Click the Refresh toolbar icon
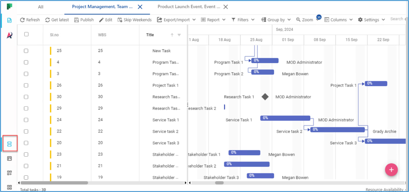The width and height of the screenshot is (409, 192). [x=22, y=20]
